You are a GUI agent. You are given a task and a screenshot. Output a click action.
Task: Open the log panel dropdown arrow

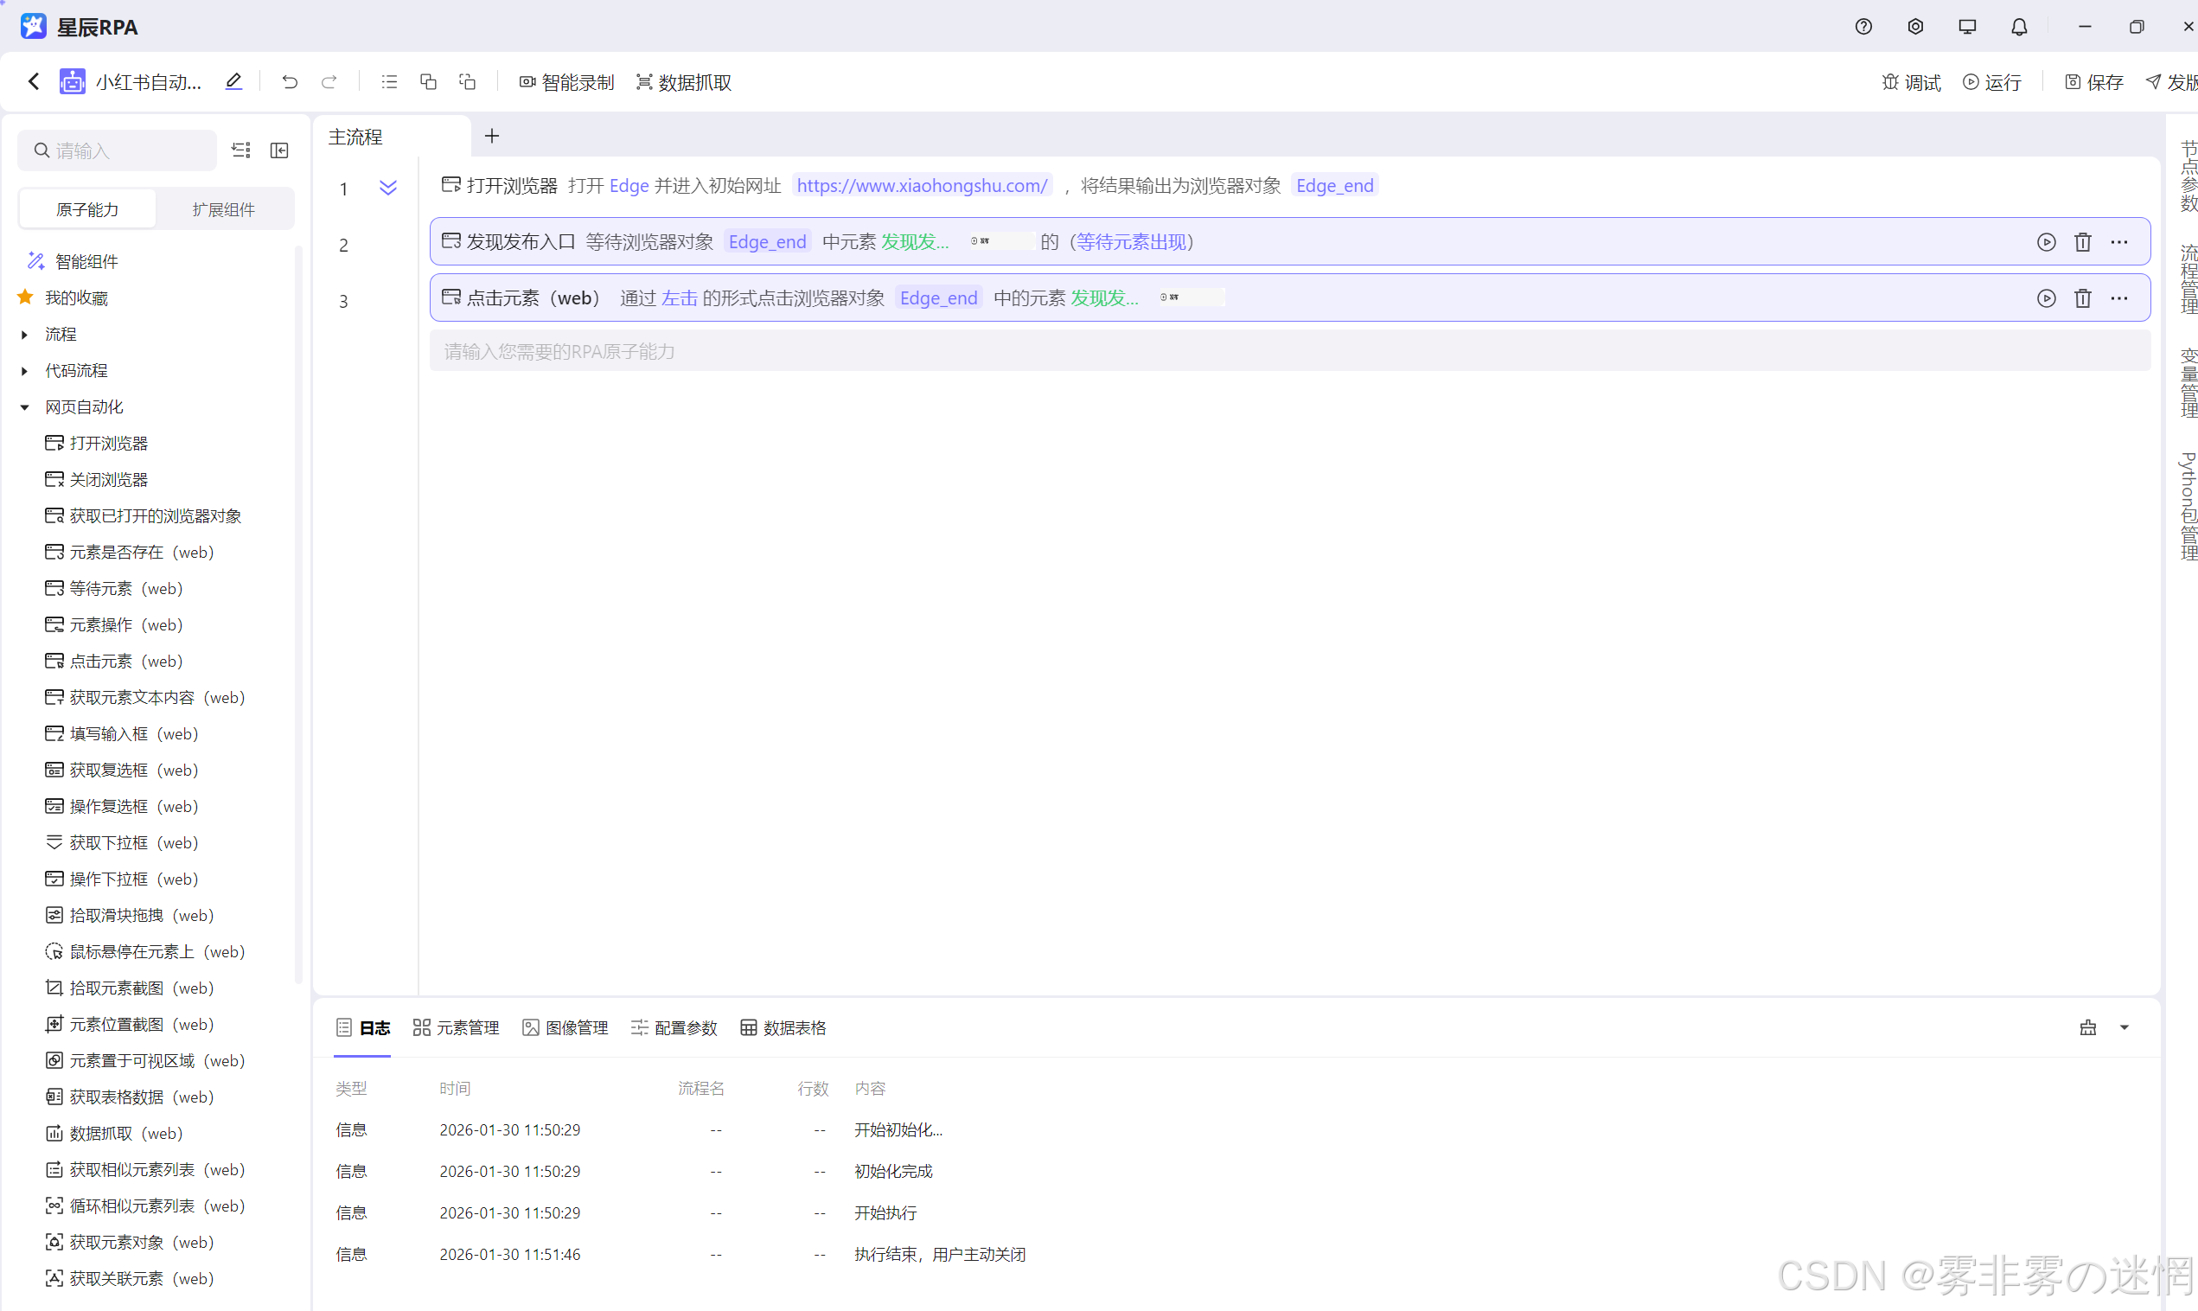[x=2125, y=1027]
